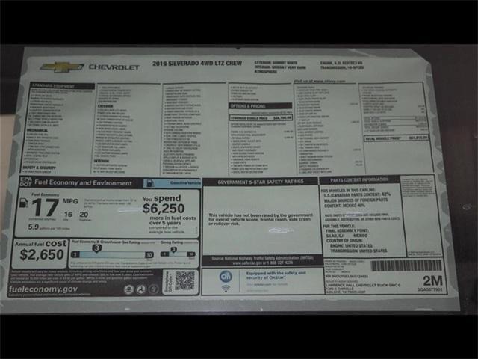This screenshot has width=478, height=359.
Task: Click the OnStar logo icon
Action: [225, 275]
